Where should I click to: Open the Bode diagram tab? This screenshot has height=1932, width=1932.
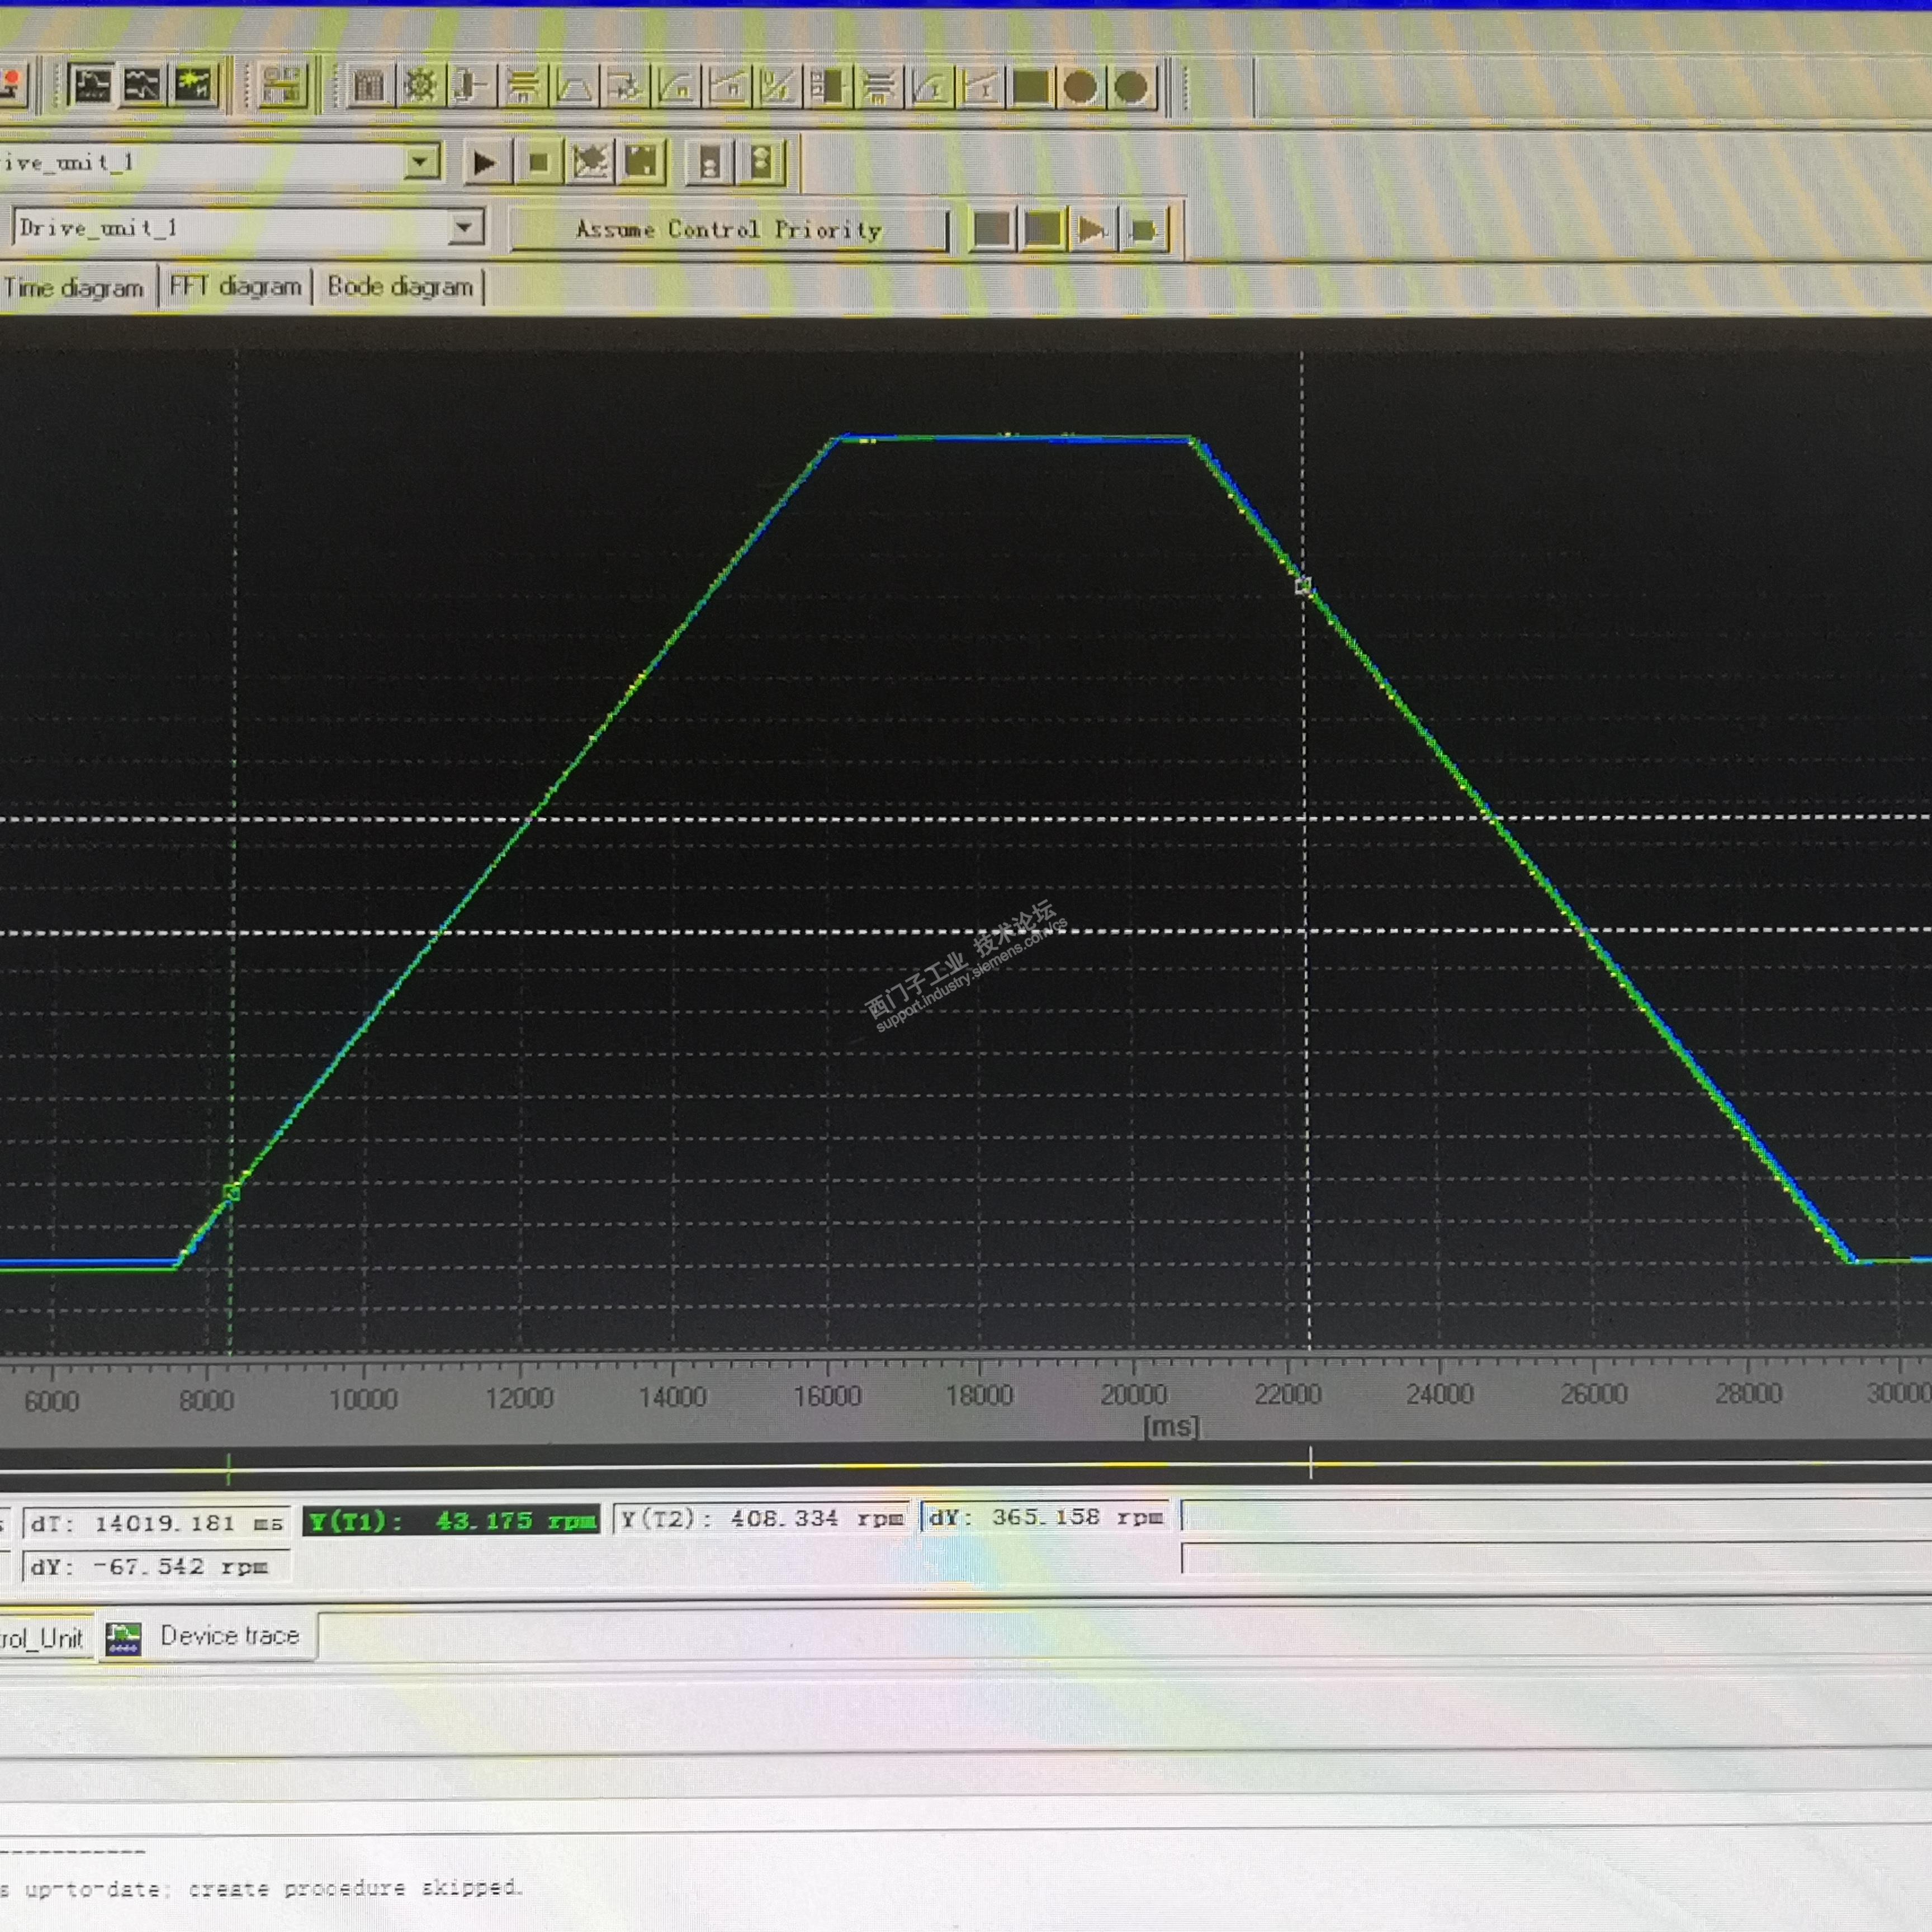coord(400,287)
